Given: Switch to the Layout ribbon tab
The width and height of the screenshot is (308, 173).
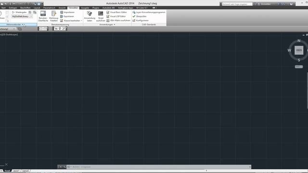Looking at the screenshot, I should [37, 8].
